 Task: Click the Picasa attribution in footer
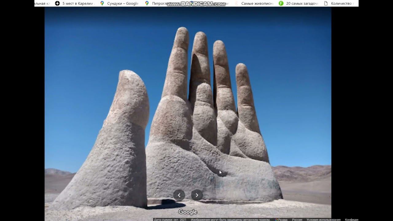coord(281,219)
